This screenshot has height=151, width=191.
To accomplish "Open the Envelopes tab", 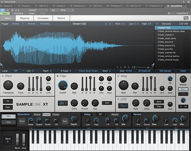I will tap(43, 18).
